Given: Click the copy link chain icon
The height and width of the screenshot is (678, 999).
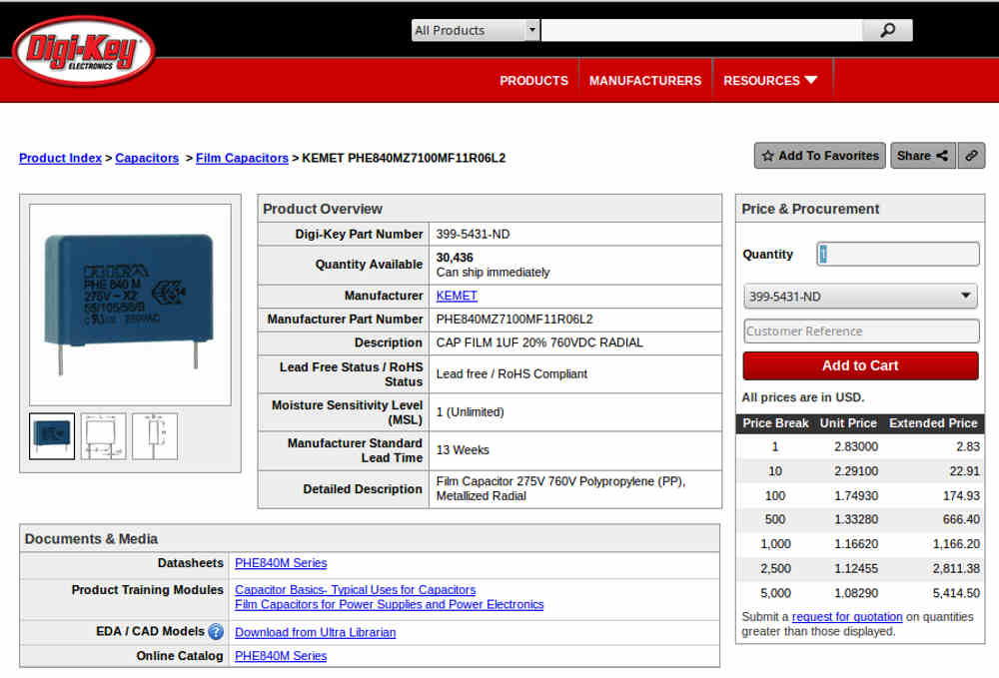Looking at the screenshot, I should pyautogui.click(x=971, y=156).
